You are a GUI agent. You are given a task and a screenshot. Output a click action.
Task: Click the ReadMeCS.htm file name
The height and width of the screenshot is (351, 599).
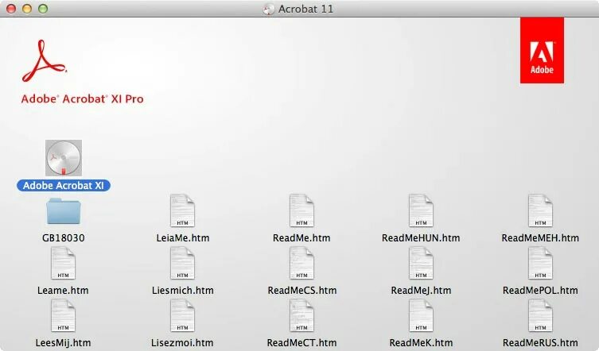click(301, 291)
